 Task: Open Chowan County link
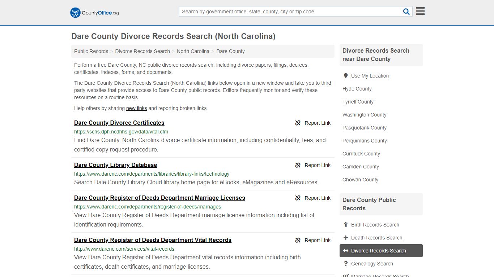(x=361, y=180)
